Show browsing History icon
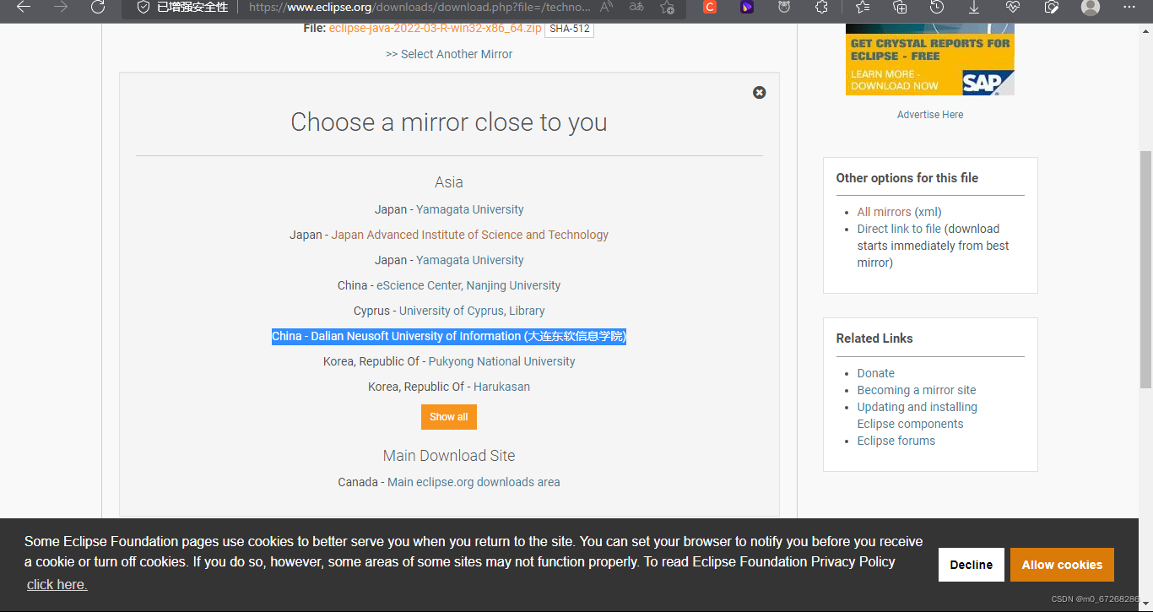1153x612 pixels. tap(937, 7)
